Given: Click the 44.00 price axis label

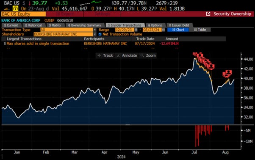Looking at the screenshot, I should click(248, 59).
